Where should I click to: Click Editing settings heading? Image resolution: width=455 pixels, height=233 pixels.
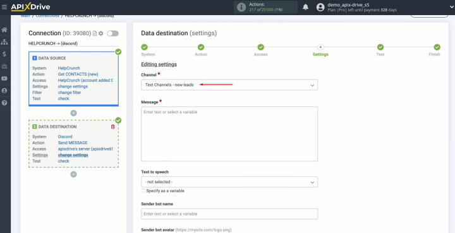pos(159,64)
